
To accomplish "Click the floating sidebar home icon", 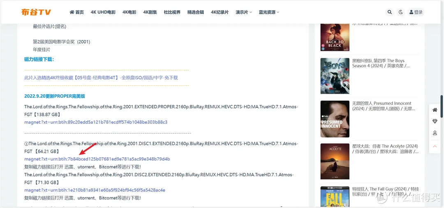I will 435,110.
